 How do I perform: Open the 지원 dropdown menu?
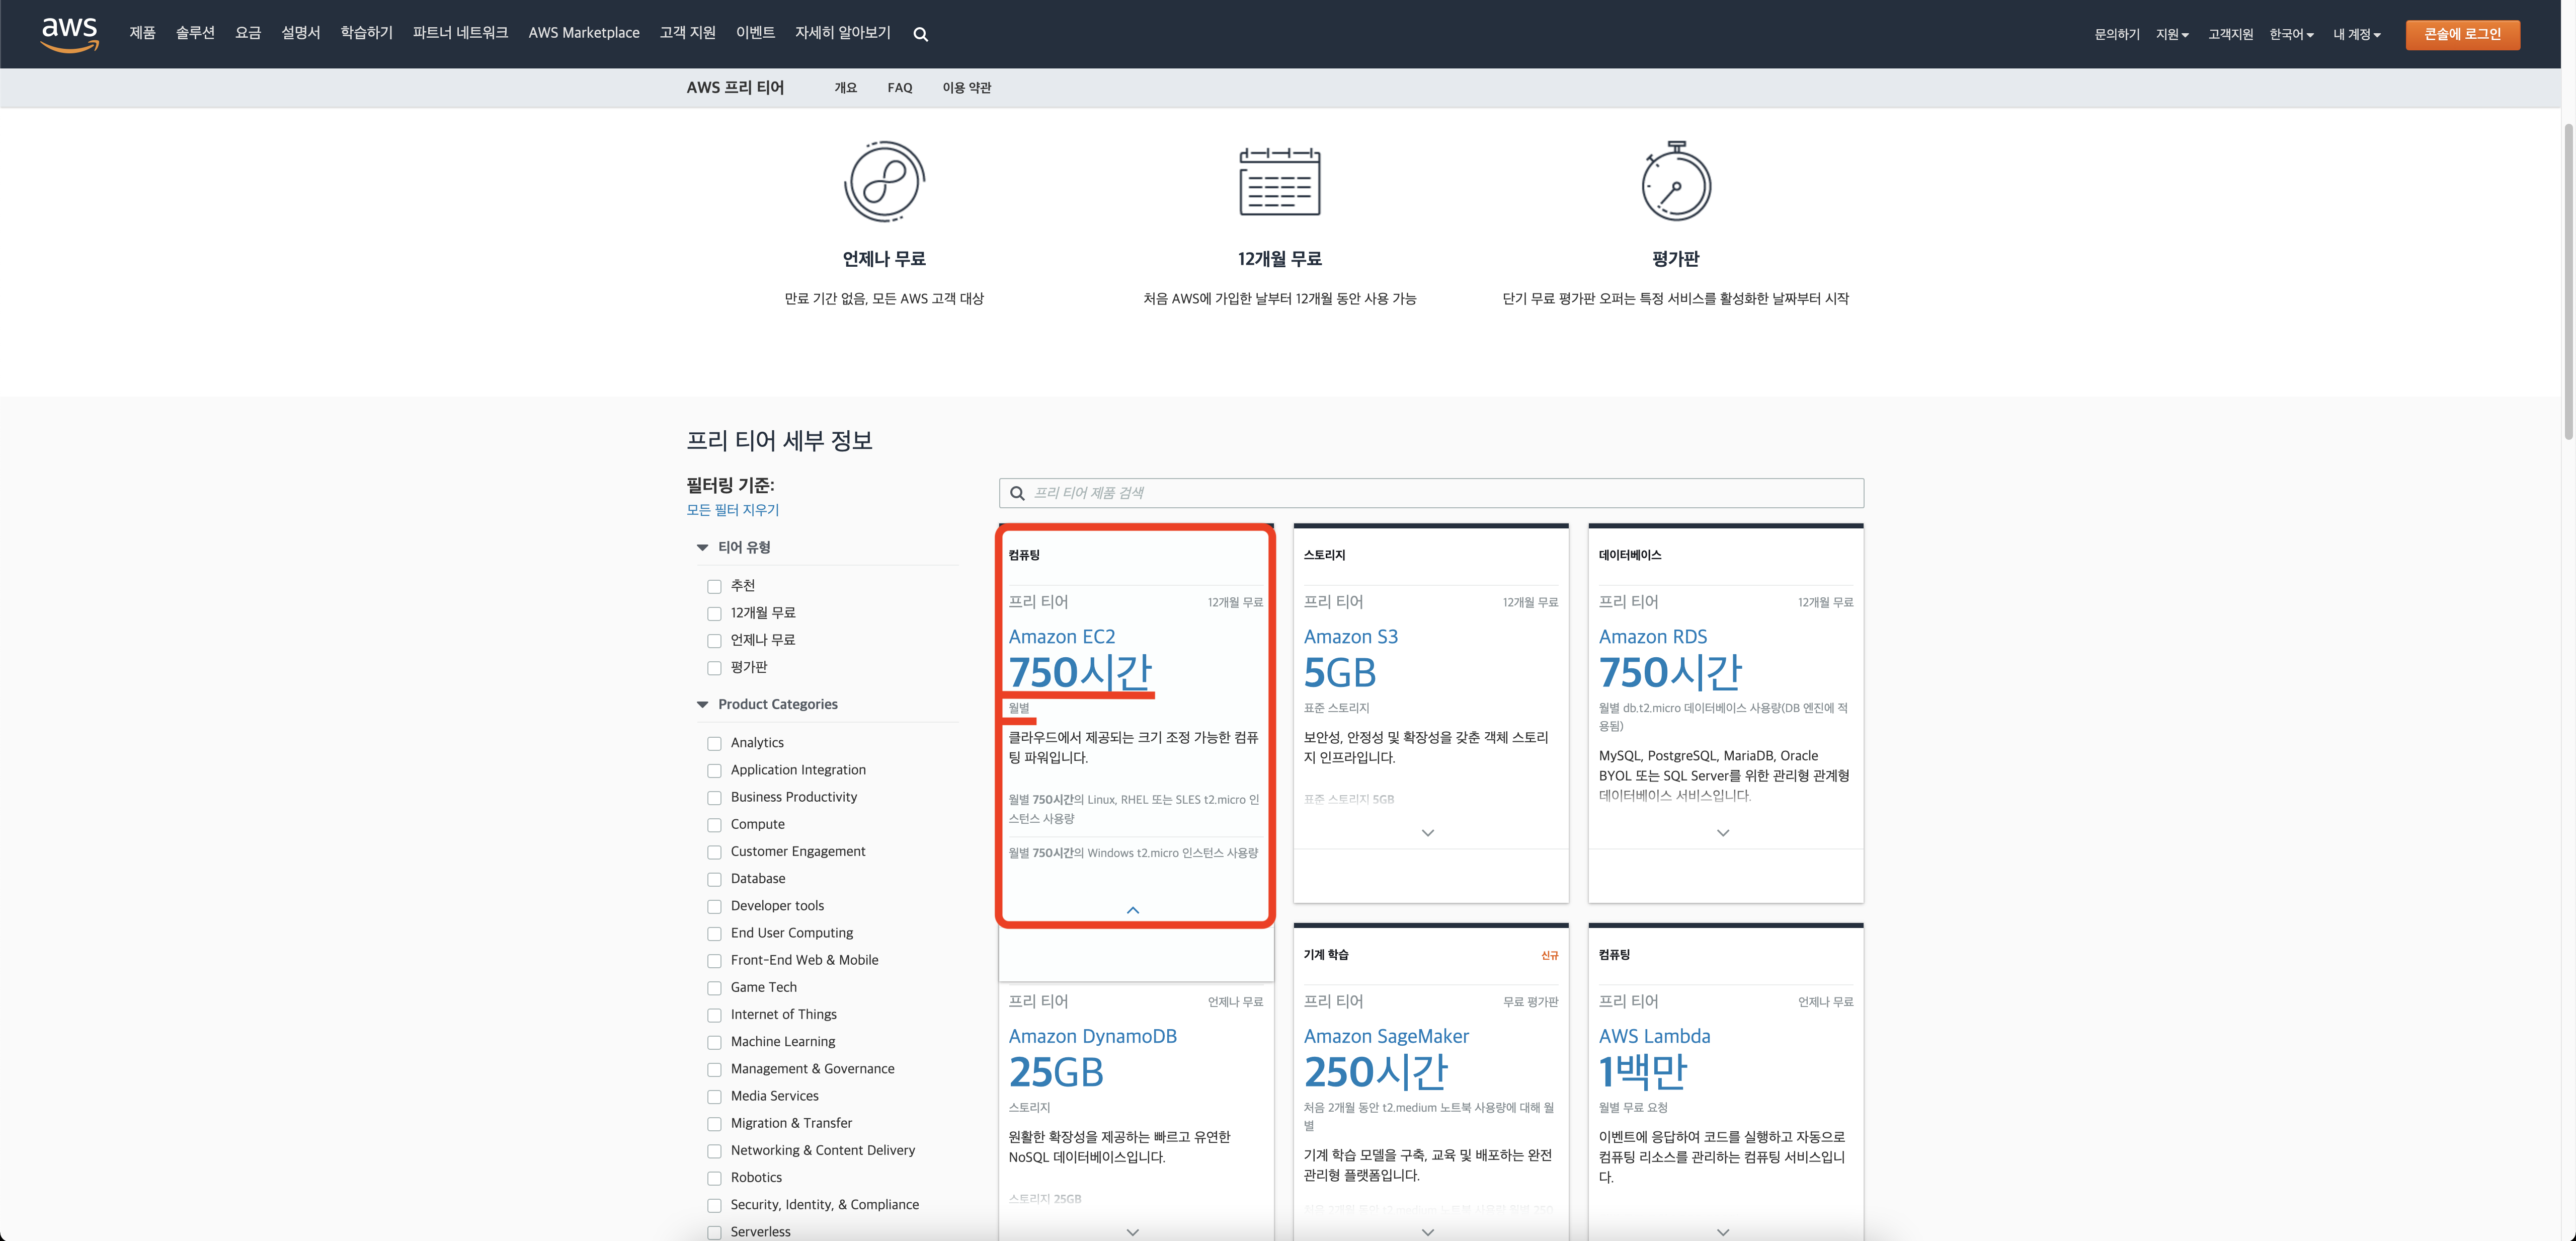(x=2172, y=34)
